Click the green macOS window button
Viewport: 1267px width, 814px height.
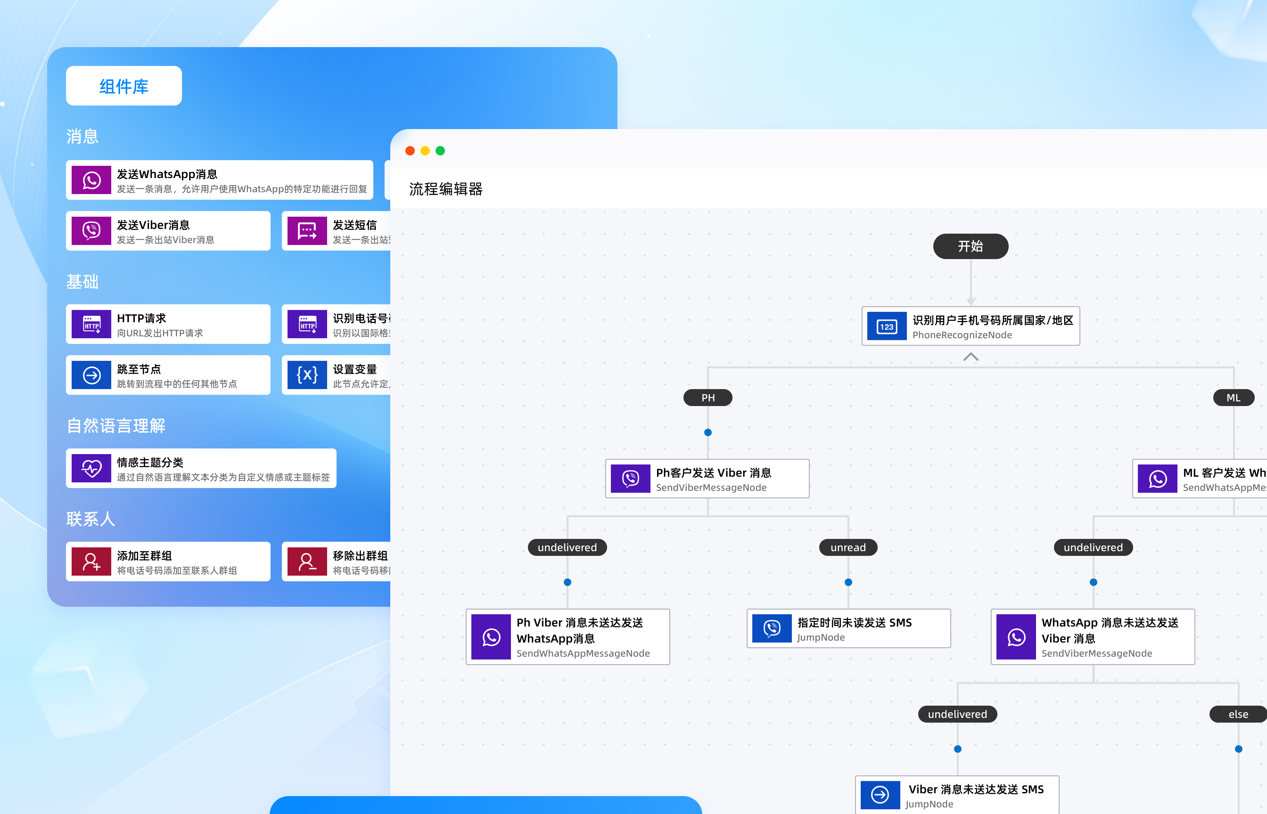(x=440, y=151)
